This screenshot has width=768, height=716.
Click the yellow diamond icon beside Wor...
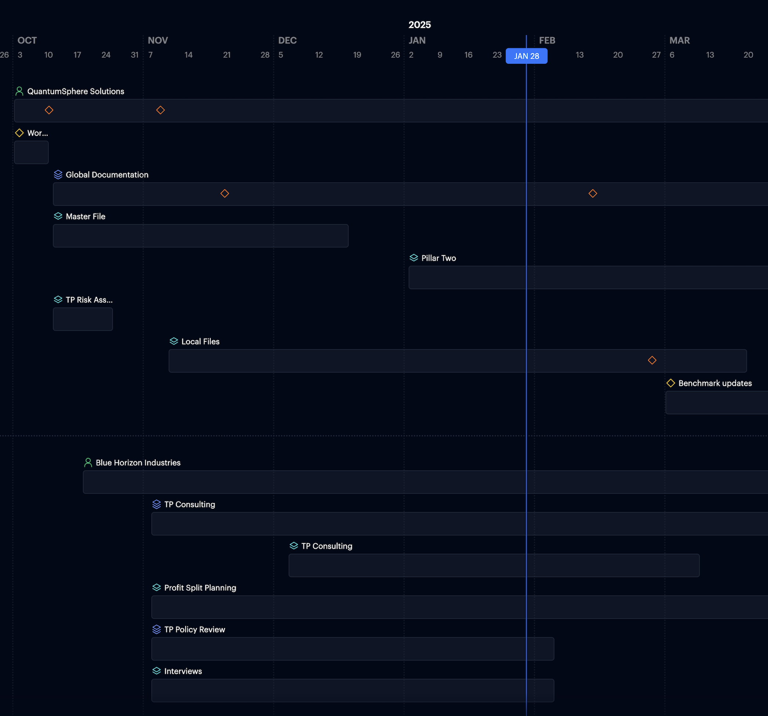(19, 133)
